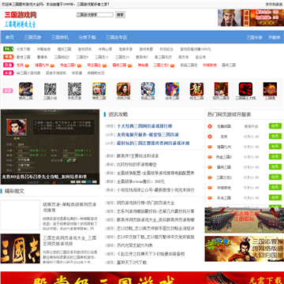Viewport: 284px width, 284px height.
Task: Open the 保存到桌面 link at top right
Action: pos(273,4)
